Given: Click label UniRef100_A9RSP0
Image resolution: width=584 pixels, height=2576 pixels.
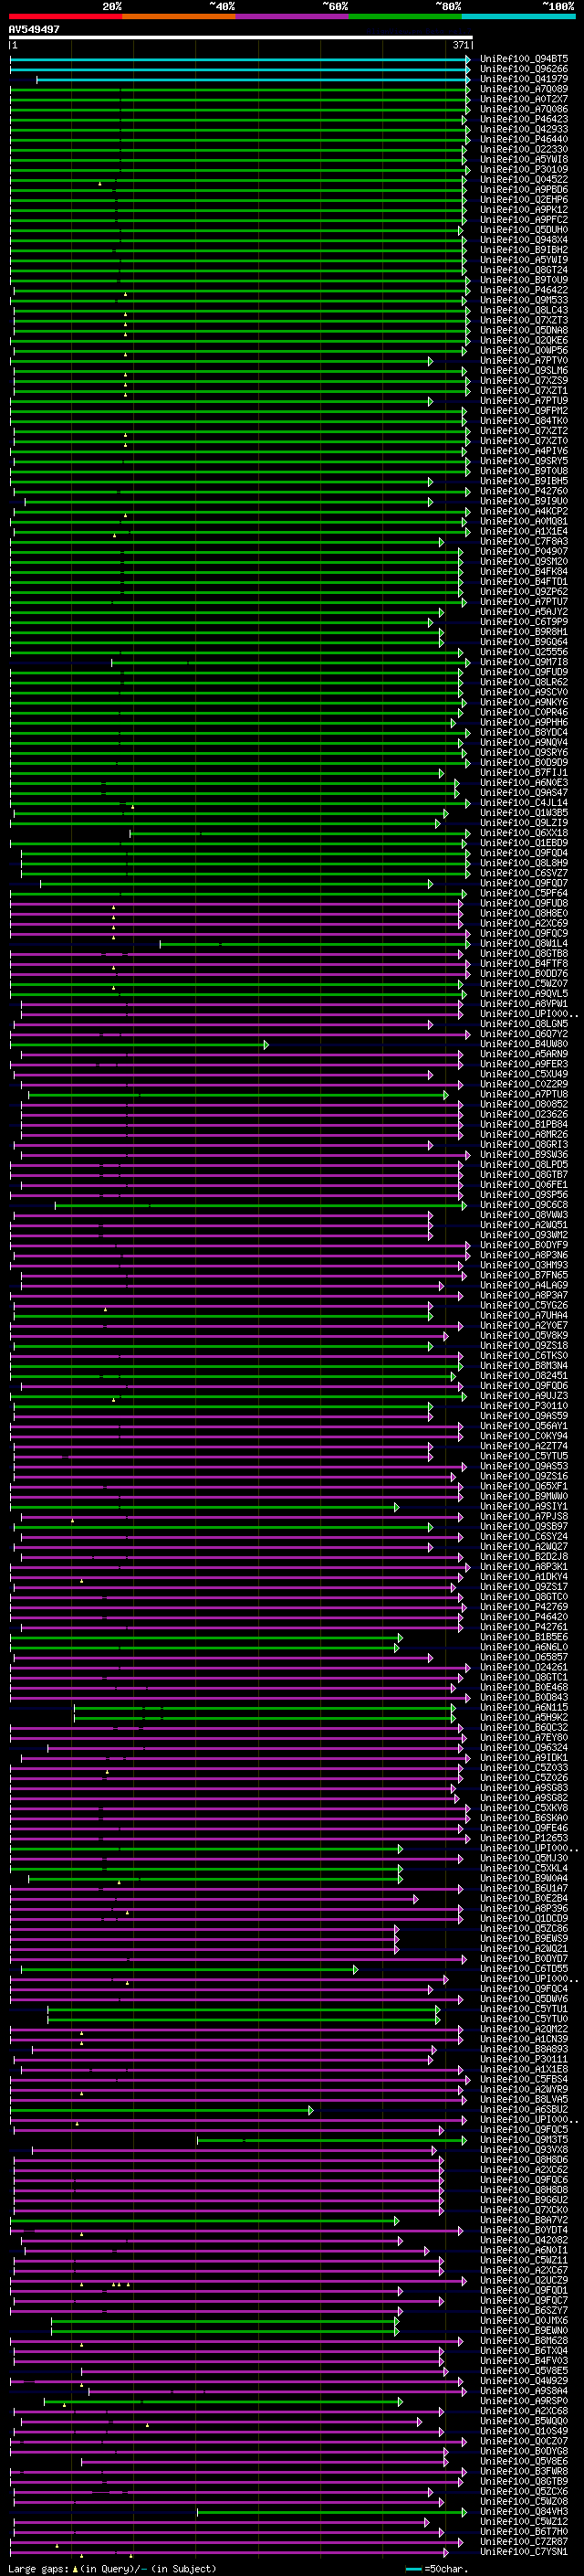Looking at the screenshot, I should point(524,2402).
